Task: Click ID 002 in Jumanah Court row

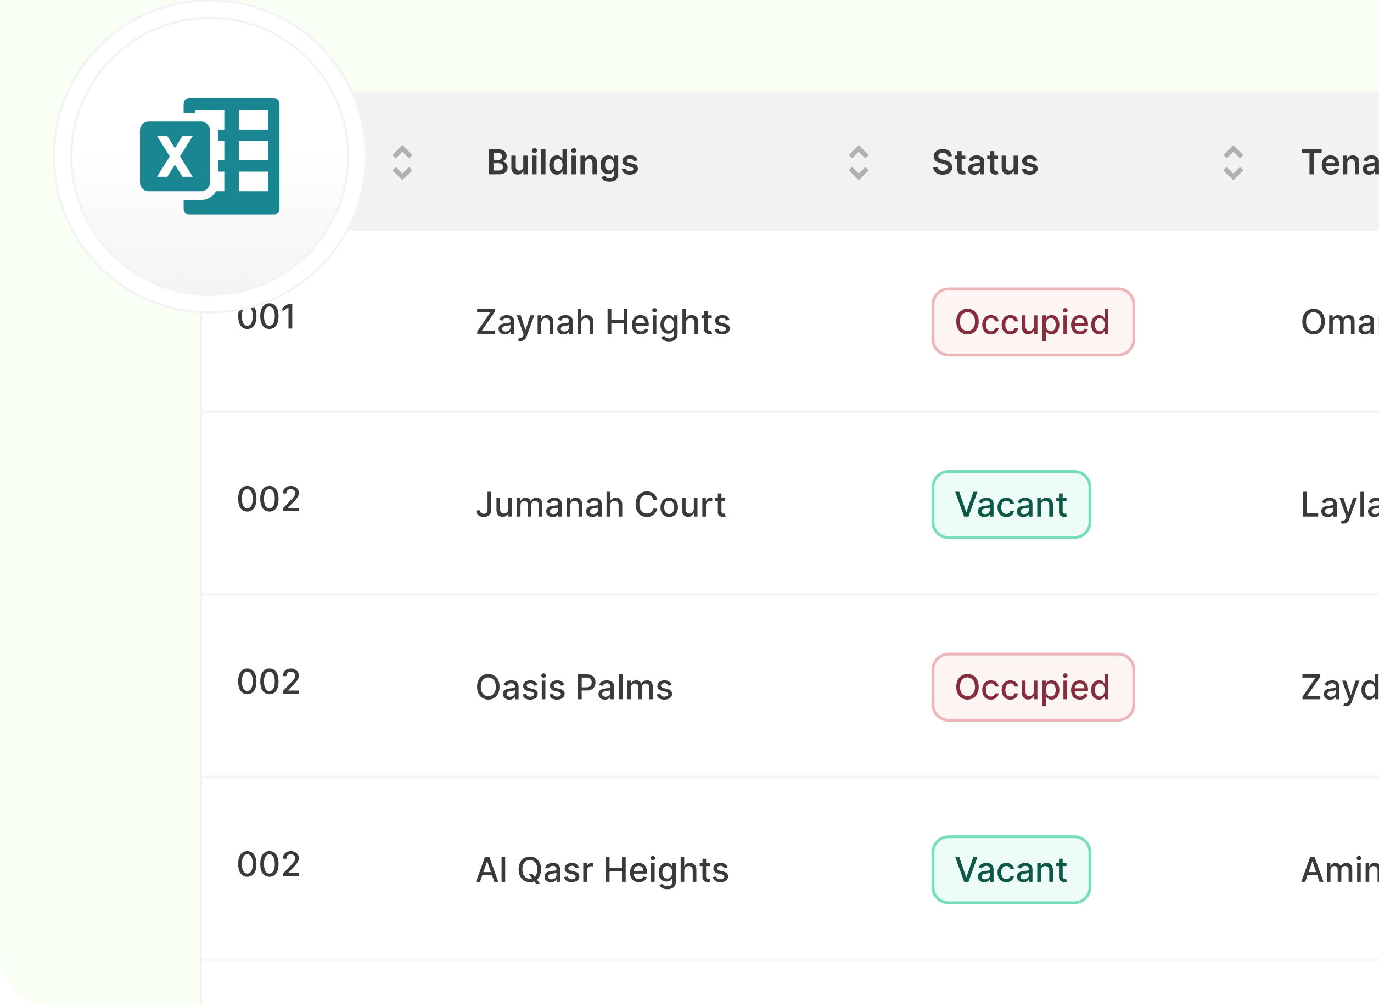Action: pyautogui.click(x=268, y=500)
